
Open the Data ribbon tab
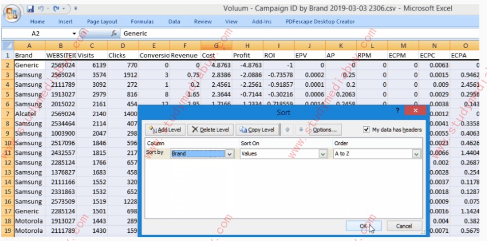[x=174, y=21]
